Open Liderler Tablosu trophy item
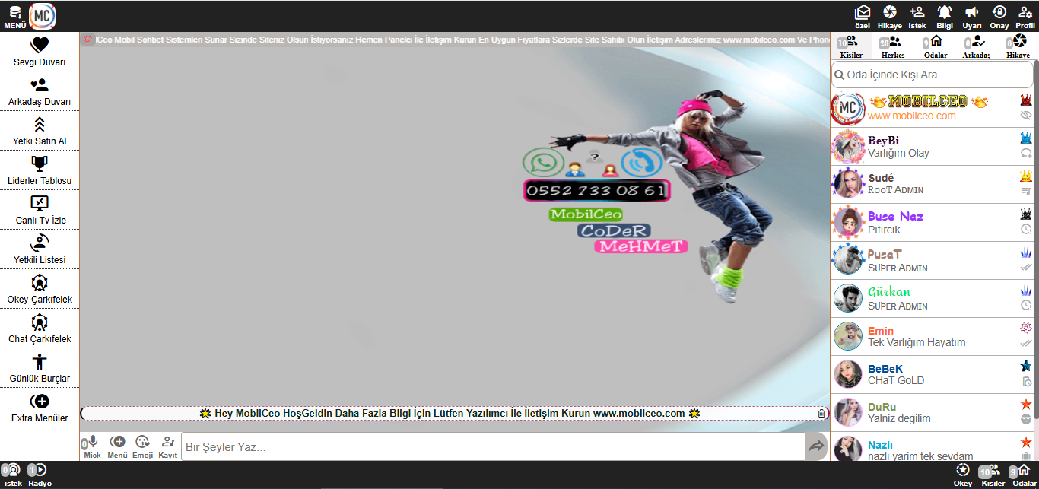 40,170
